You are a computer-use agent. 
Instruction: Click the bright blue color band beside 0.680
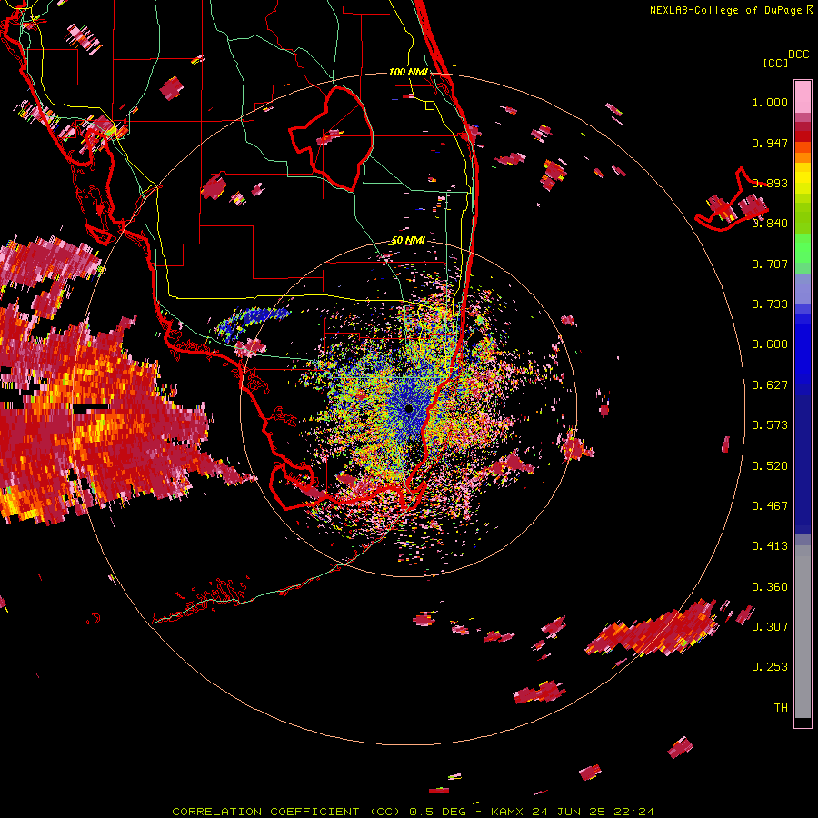click(803, 350)
